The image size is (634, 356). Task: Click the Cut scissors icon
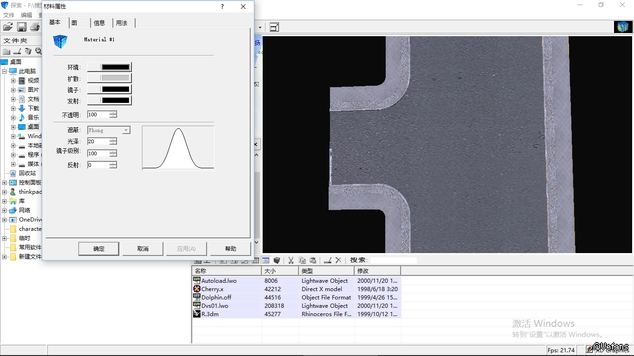291,261
